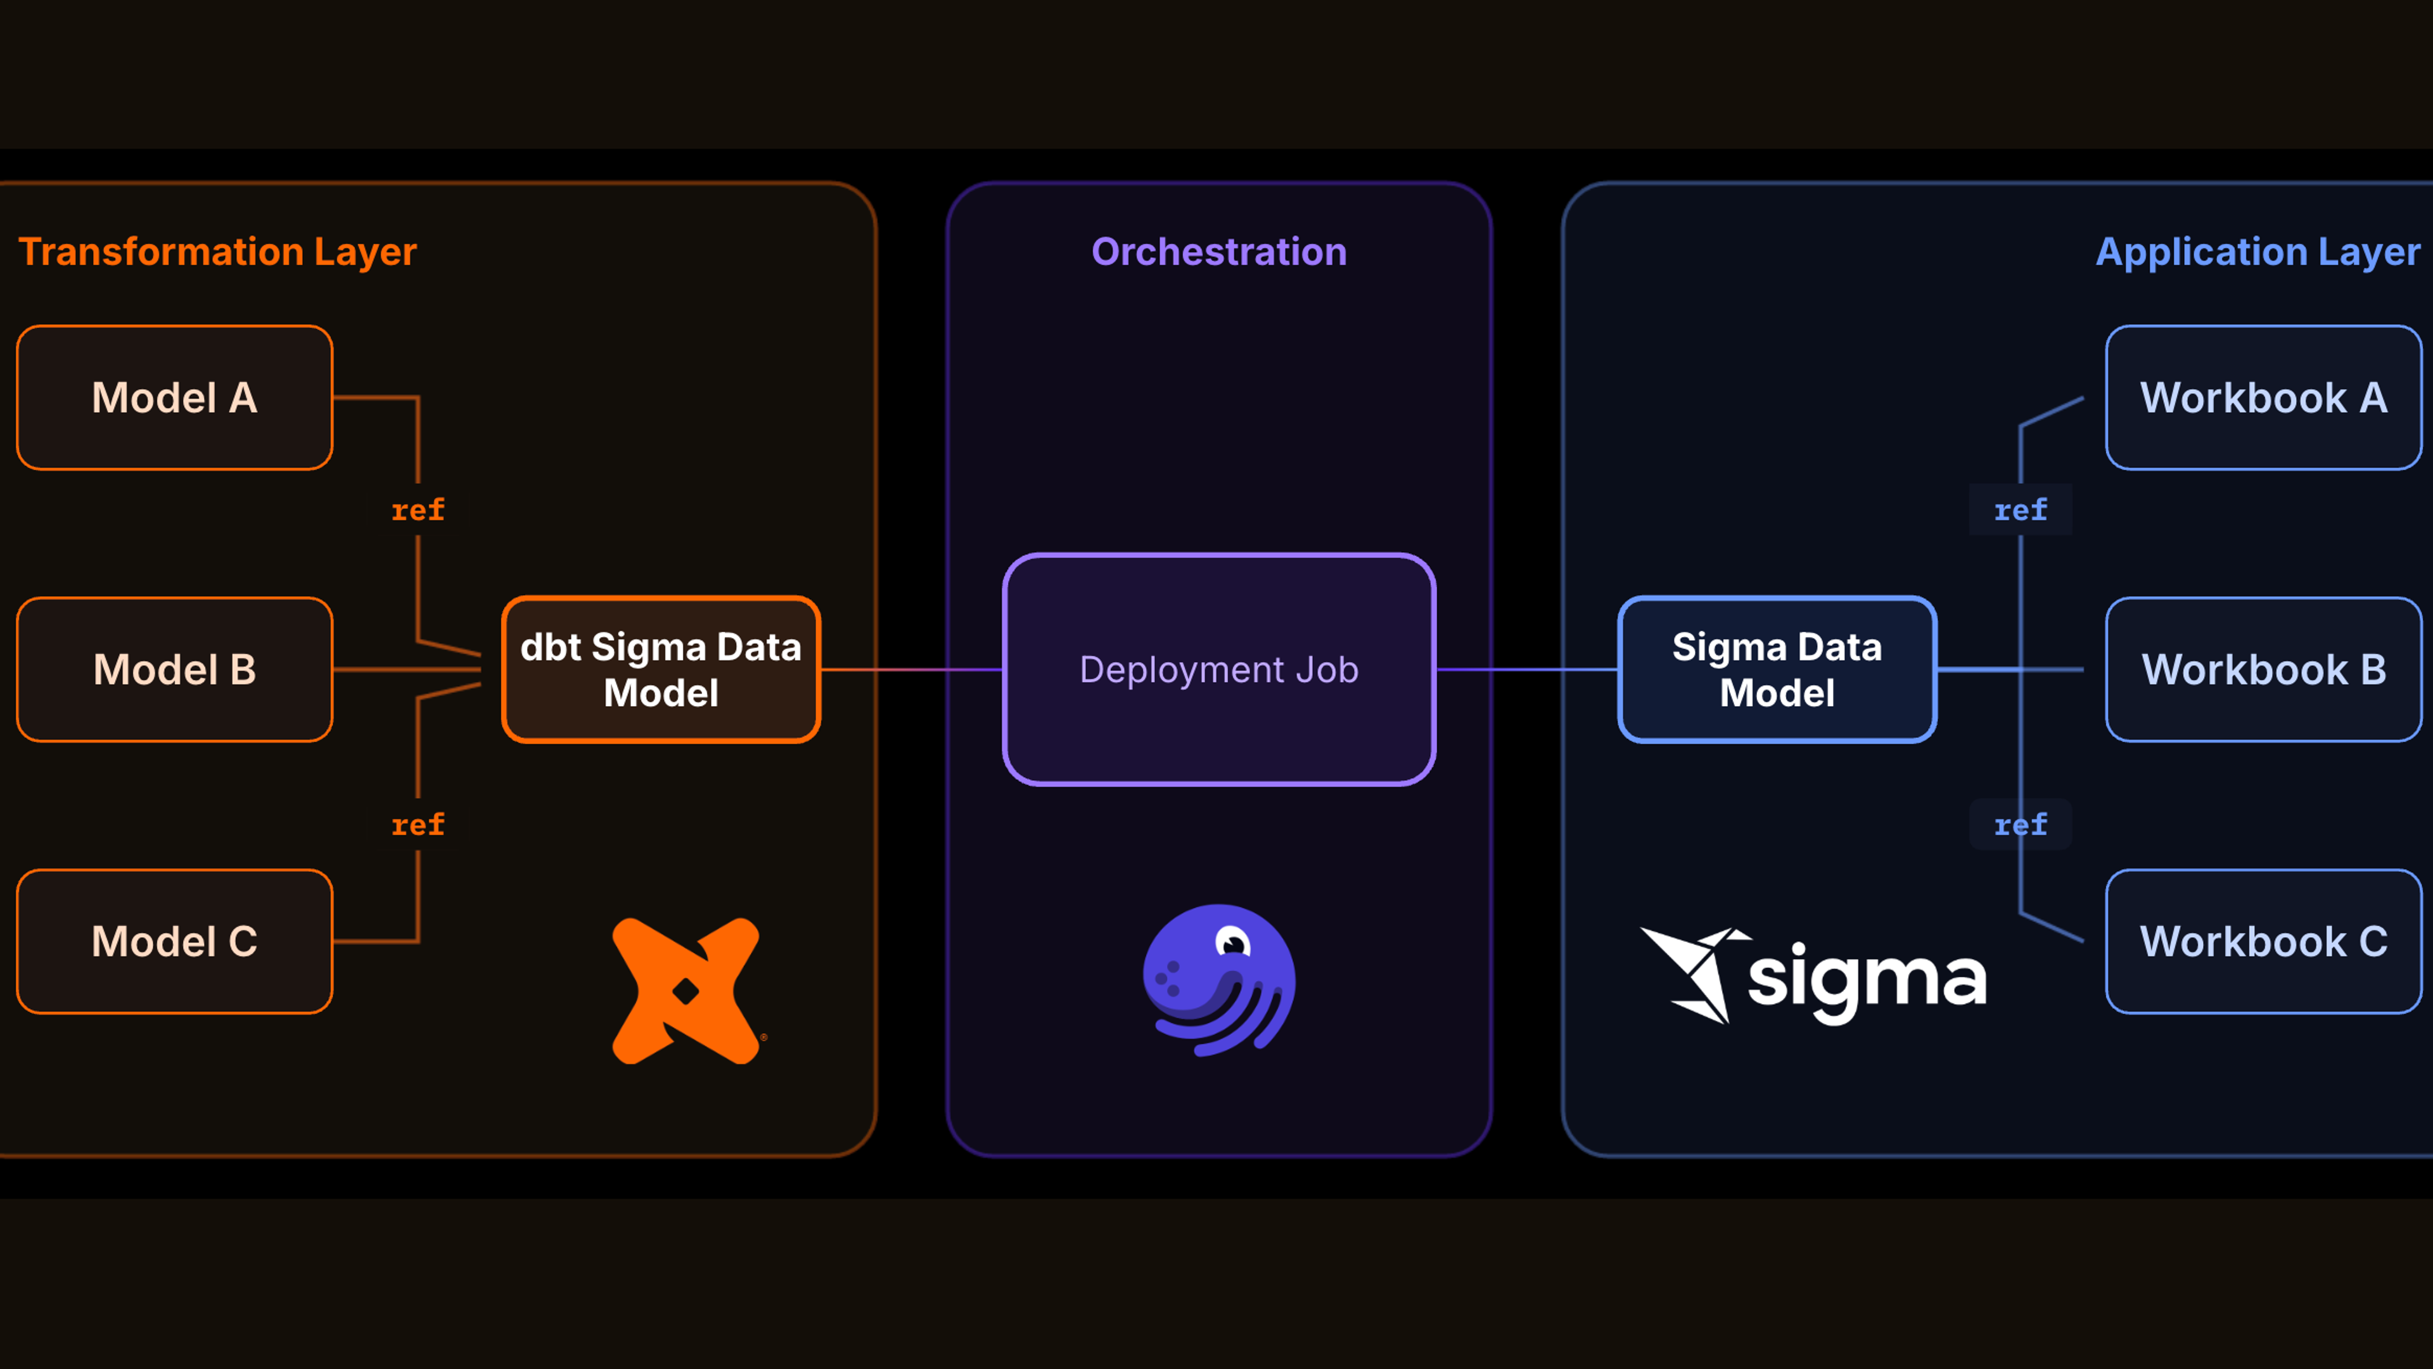Open the Workbook C box

pos(2264,941)
